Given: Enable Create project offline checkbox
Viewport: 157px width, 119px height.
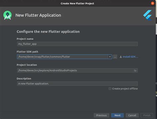Looking at the screenshot, I should tap(110, 89).
